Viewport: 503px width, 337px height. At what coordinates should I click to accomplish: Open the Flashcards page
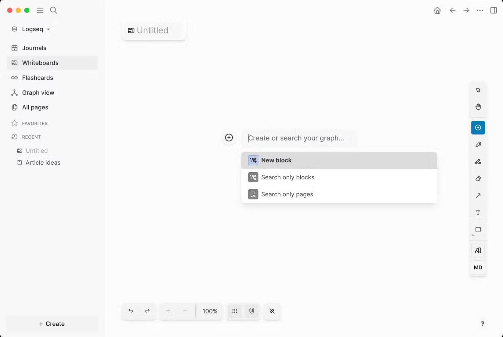coord(37,78)
